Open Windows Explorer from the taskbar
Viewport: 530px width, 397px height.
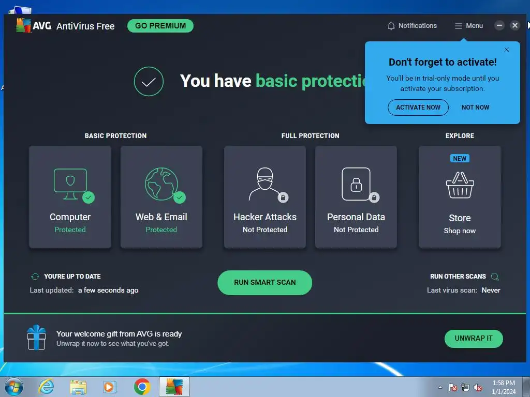[x=78, y=387]
